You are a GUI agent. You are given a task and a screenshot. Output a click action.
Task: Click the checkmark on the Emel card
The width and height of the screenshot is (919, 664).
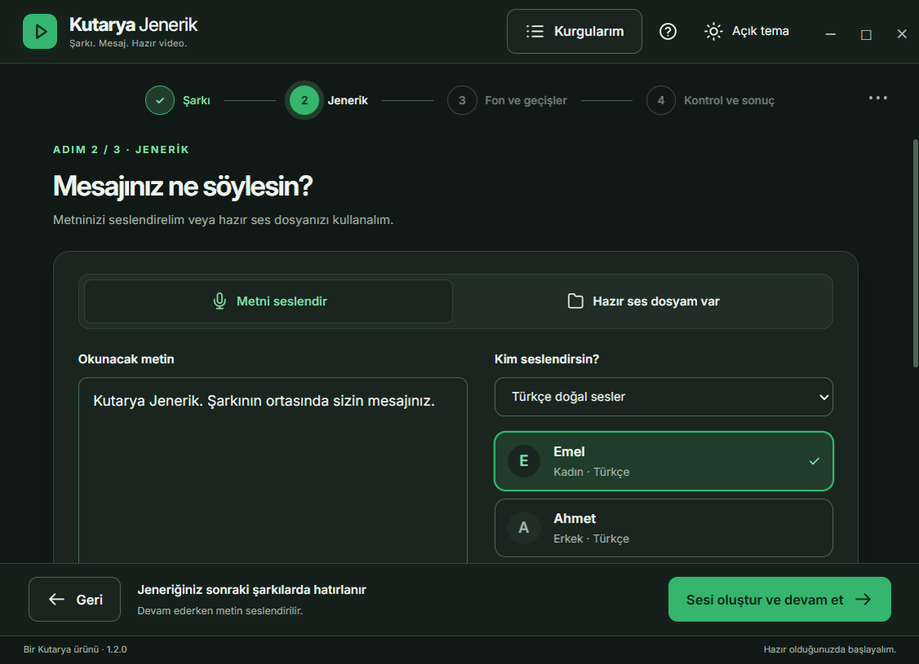pyautogui.click(x=814, y=461)
